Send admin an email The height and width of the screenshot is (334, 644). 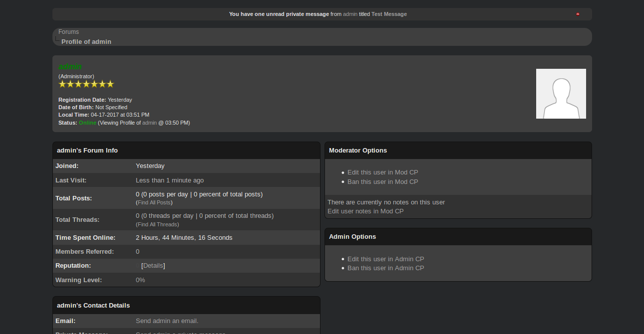tap(167, 321)
